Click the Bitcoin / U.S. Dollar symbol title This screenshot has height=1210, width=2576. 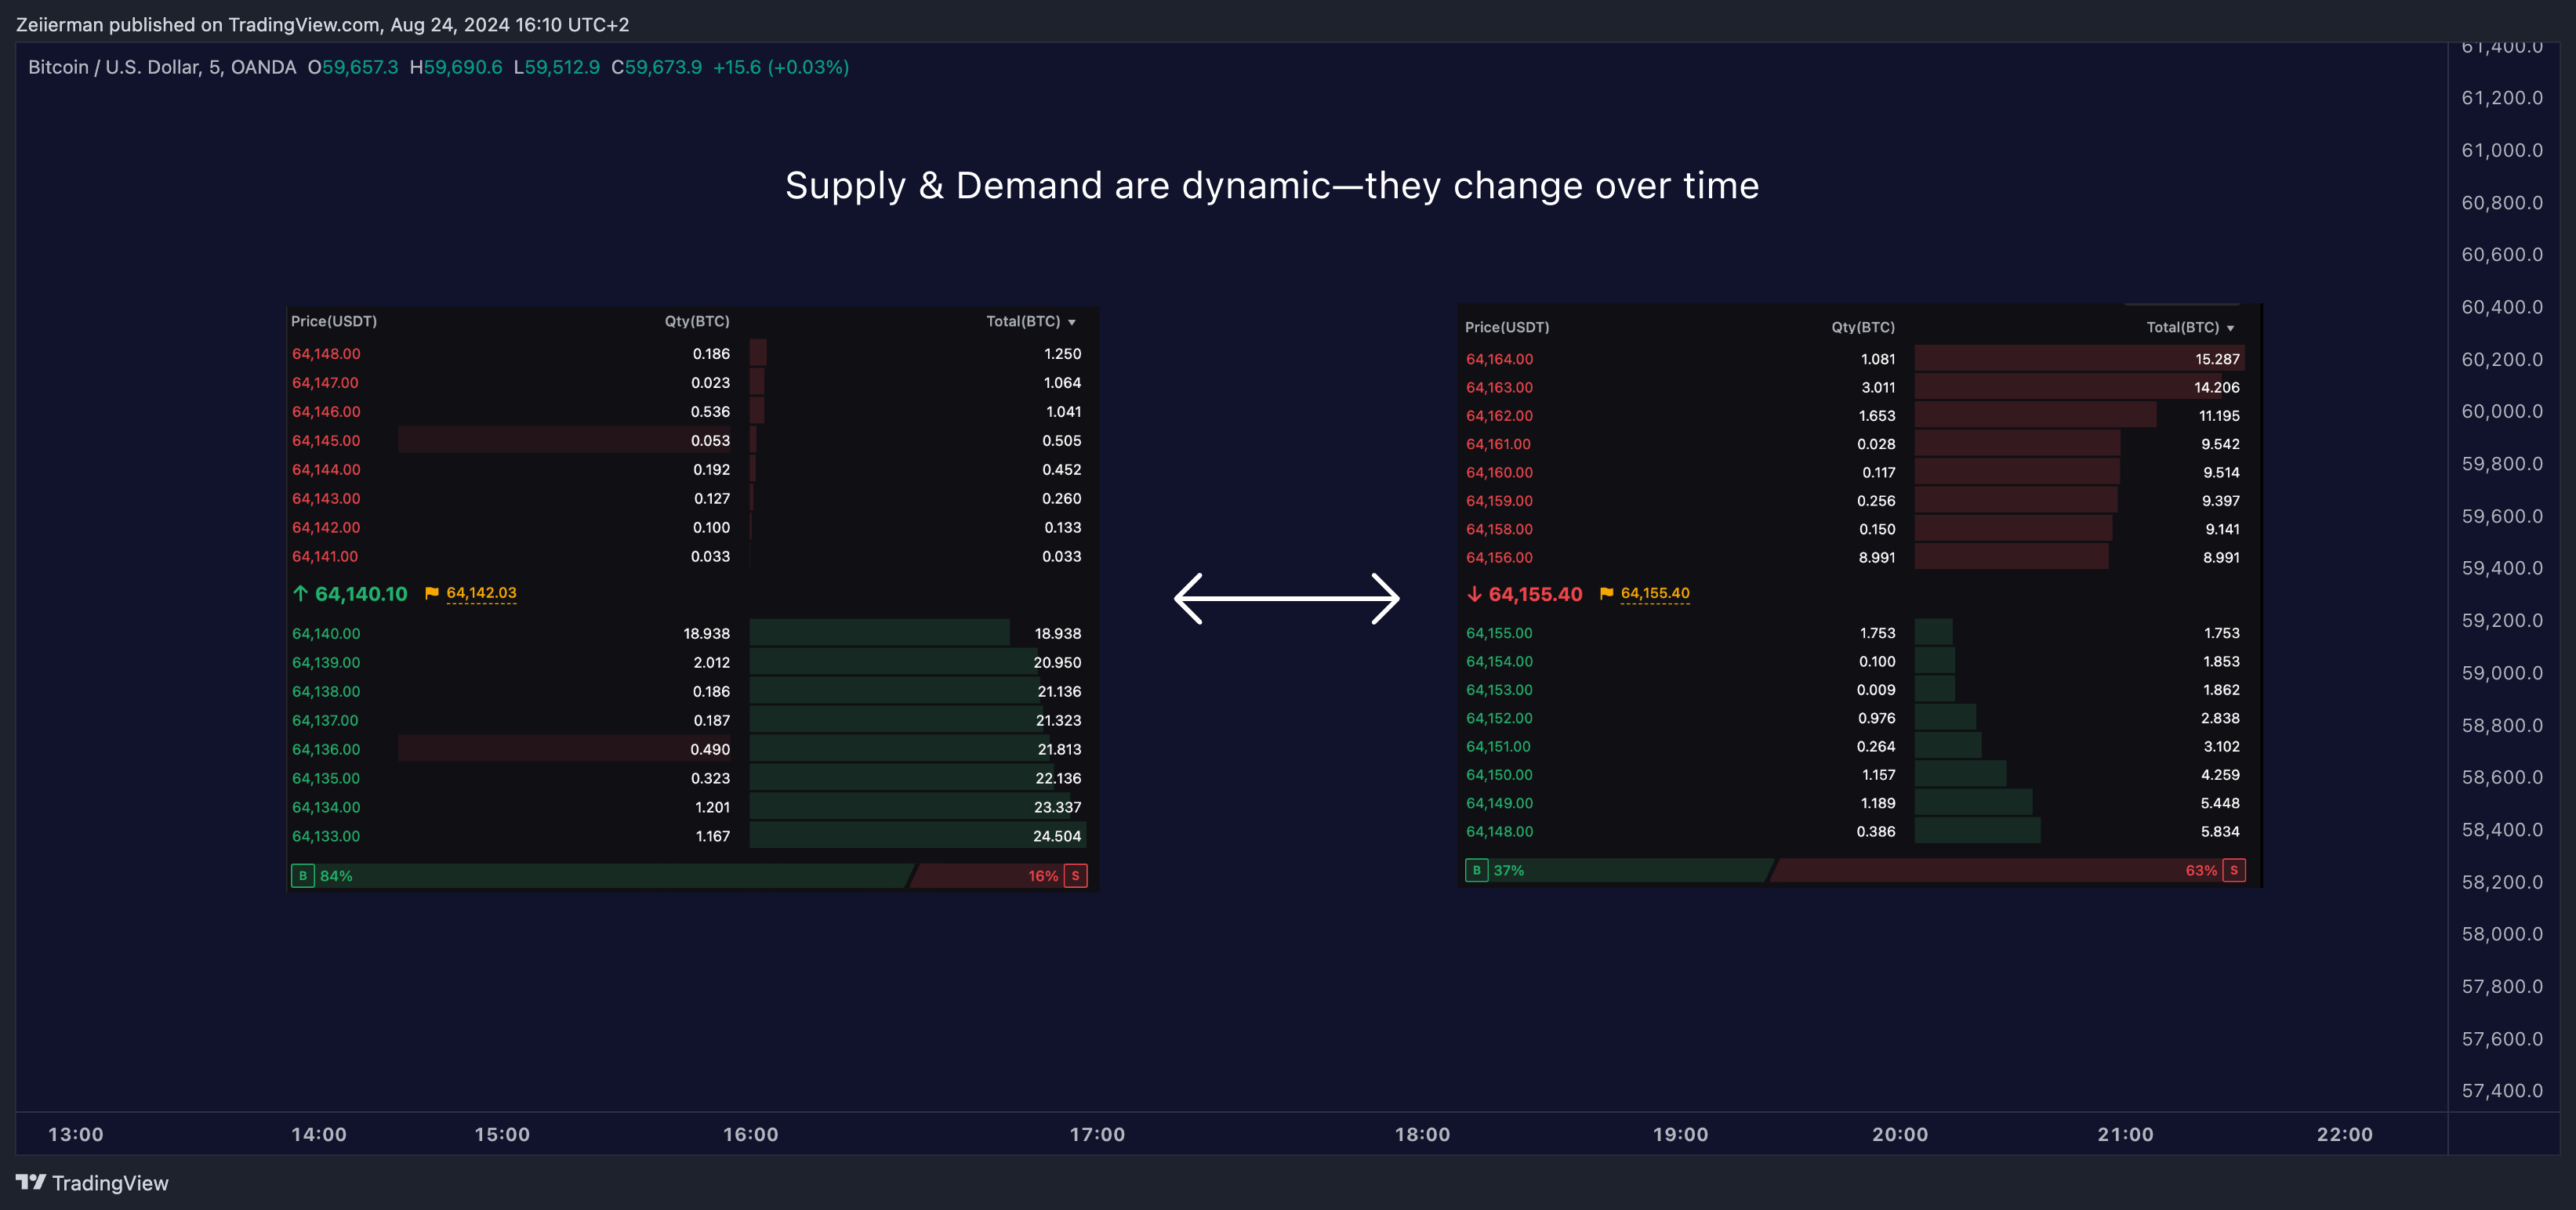162,67
